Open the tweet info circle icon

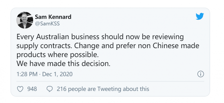pyautogui.click(x=201, y=74)
